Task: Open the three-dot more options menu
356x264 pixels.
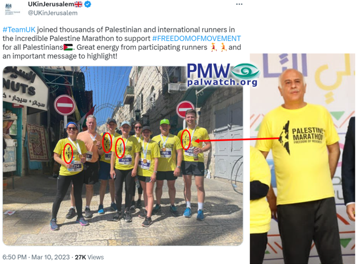Action: click(x=239, y=4)
